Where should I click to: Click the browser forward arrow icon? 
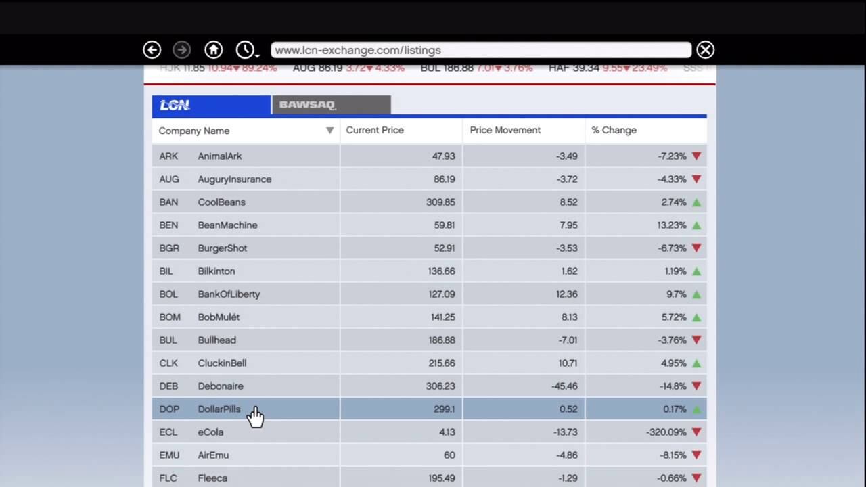[x=181, y=49]
